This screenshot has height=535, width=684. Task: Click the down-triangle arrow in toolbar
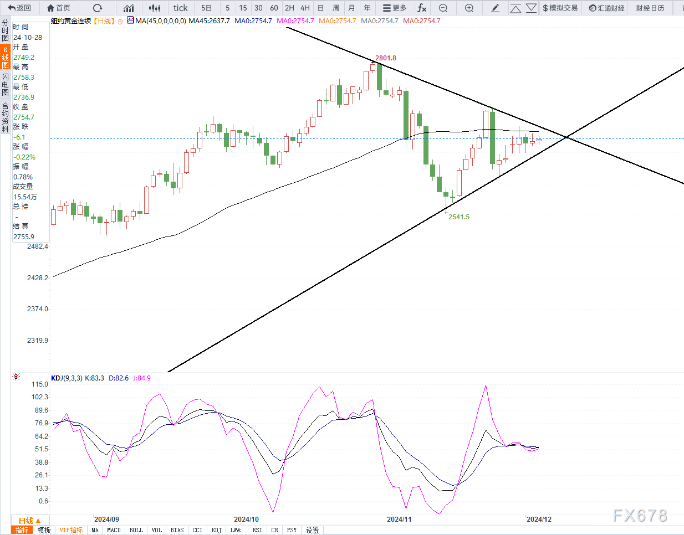click(531, 8)
